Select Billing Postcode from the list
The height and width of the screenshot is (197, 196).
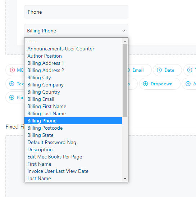[73, 128]
